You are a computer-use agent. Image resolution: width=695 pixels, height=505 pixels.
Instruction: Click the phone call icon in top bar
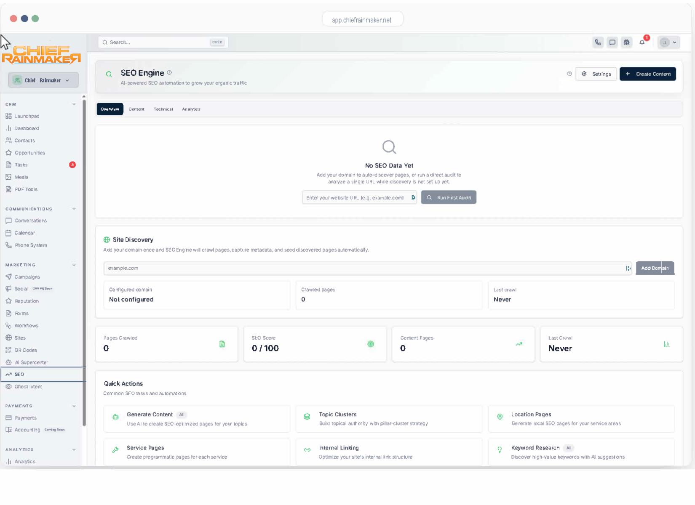[x=598, y=42]
